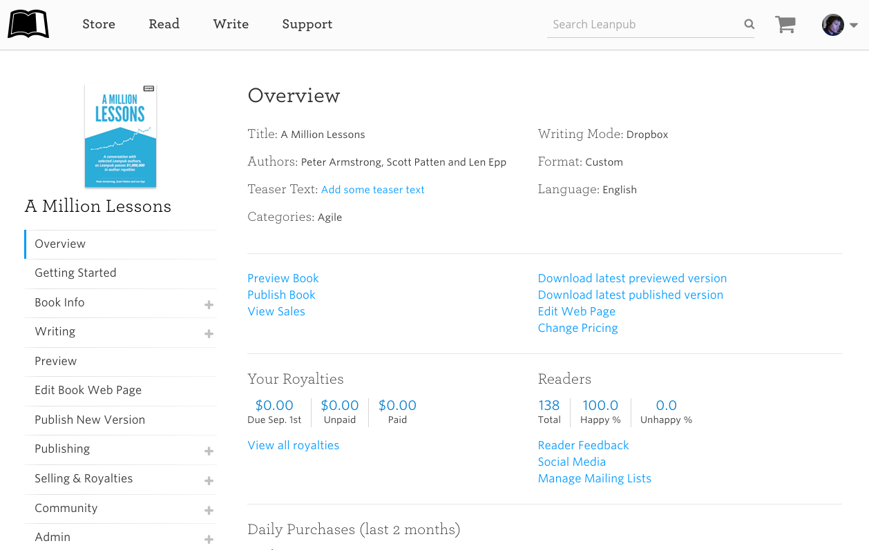This screenshot has width=869, height=550.
Task: Click the A Million Lessons cover thumbnail
Action: [x=120, y=135]
